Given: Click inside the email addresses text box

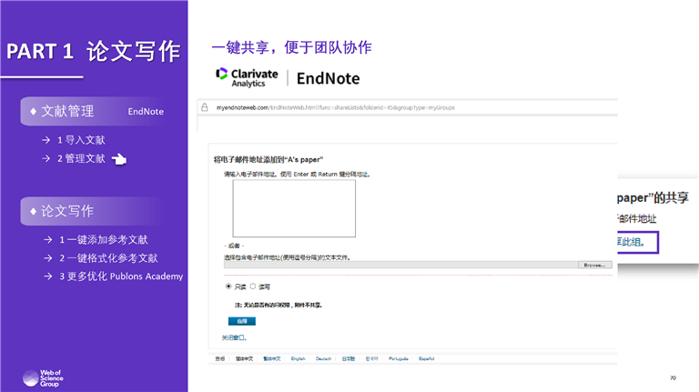Looking at the screenshot, I should [294, 208].
